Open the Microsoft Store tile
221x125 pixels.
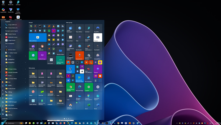tap(38, 38)
